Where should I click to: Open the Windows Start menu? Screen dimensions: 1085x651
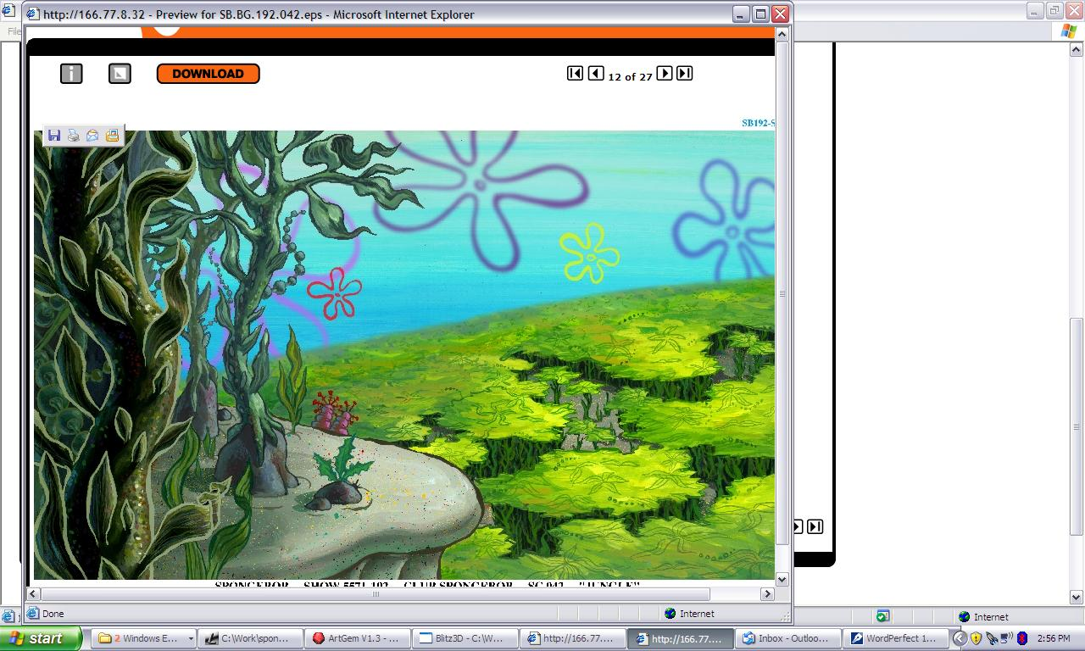[41, 638]
